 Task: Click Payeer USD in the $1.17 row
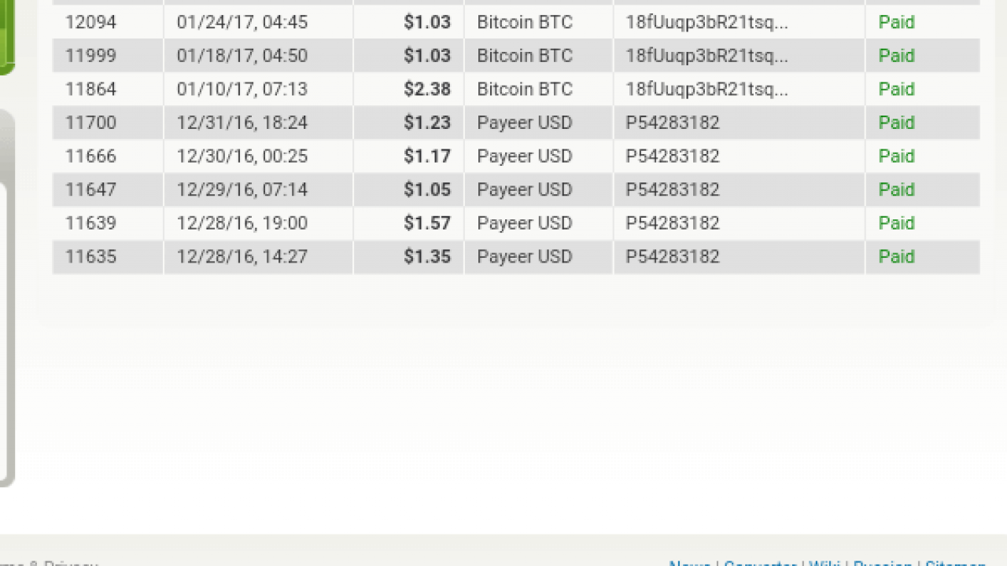525,156
